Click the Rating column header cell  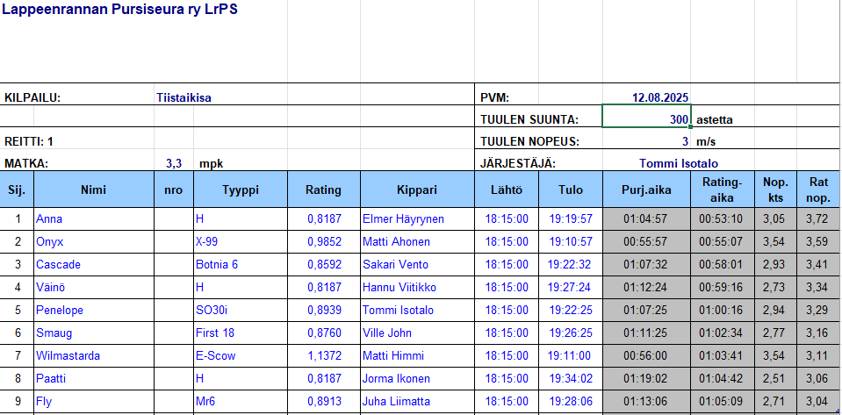(x=323, y=190)
